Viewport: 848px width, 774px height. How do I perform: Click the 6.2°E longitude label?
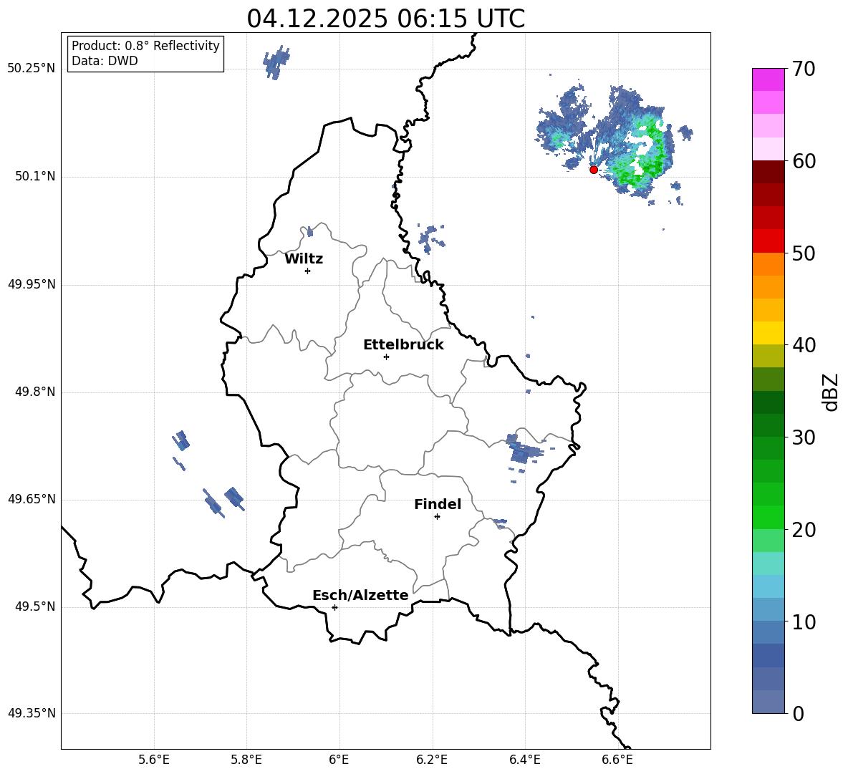(432, 760)
